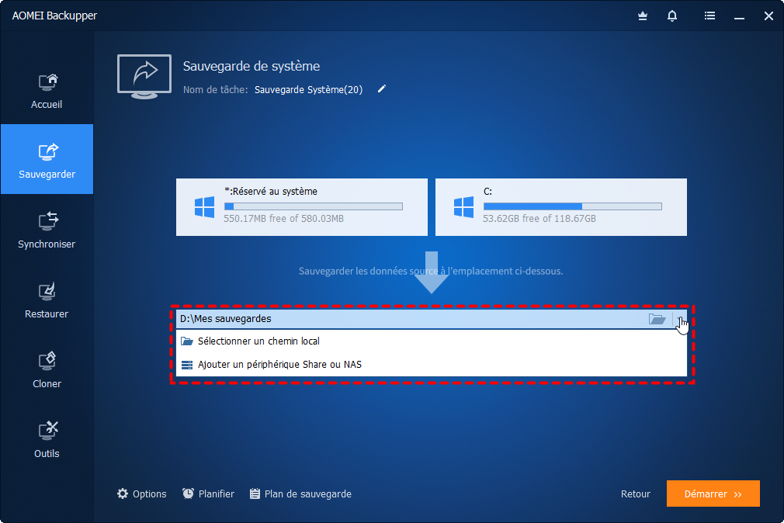
Task: Open Plan de sauvegarde
Action: tap(300, 494)
